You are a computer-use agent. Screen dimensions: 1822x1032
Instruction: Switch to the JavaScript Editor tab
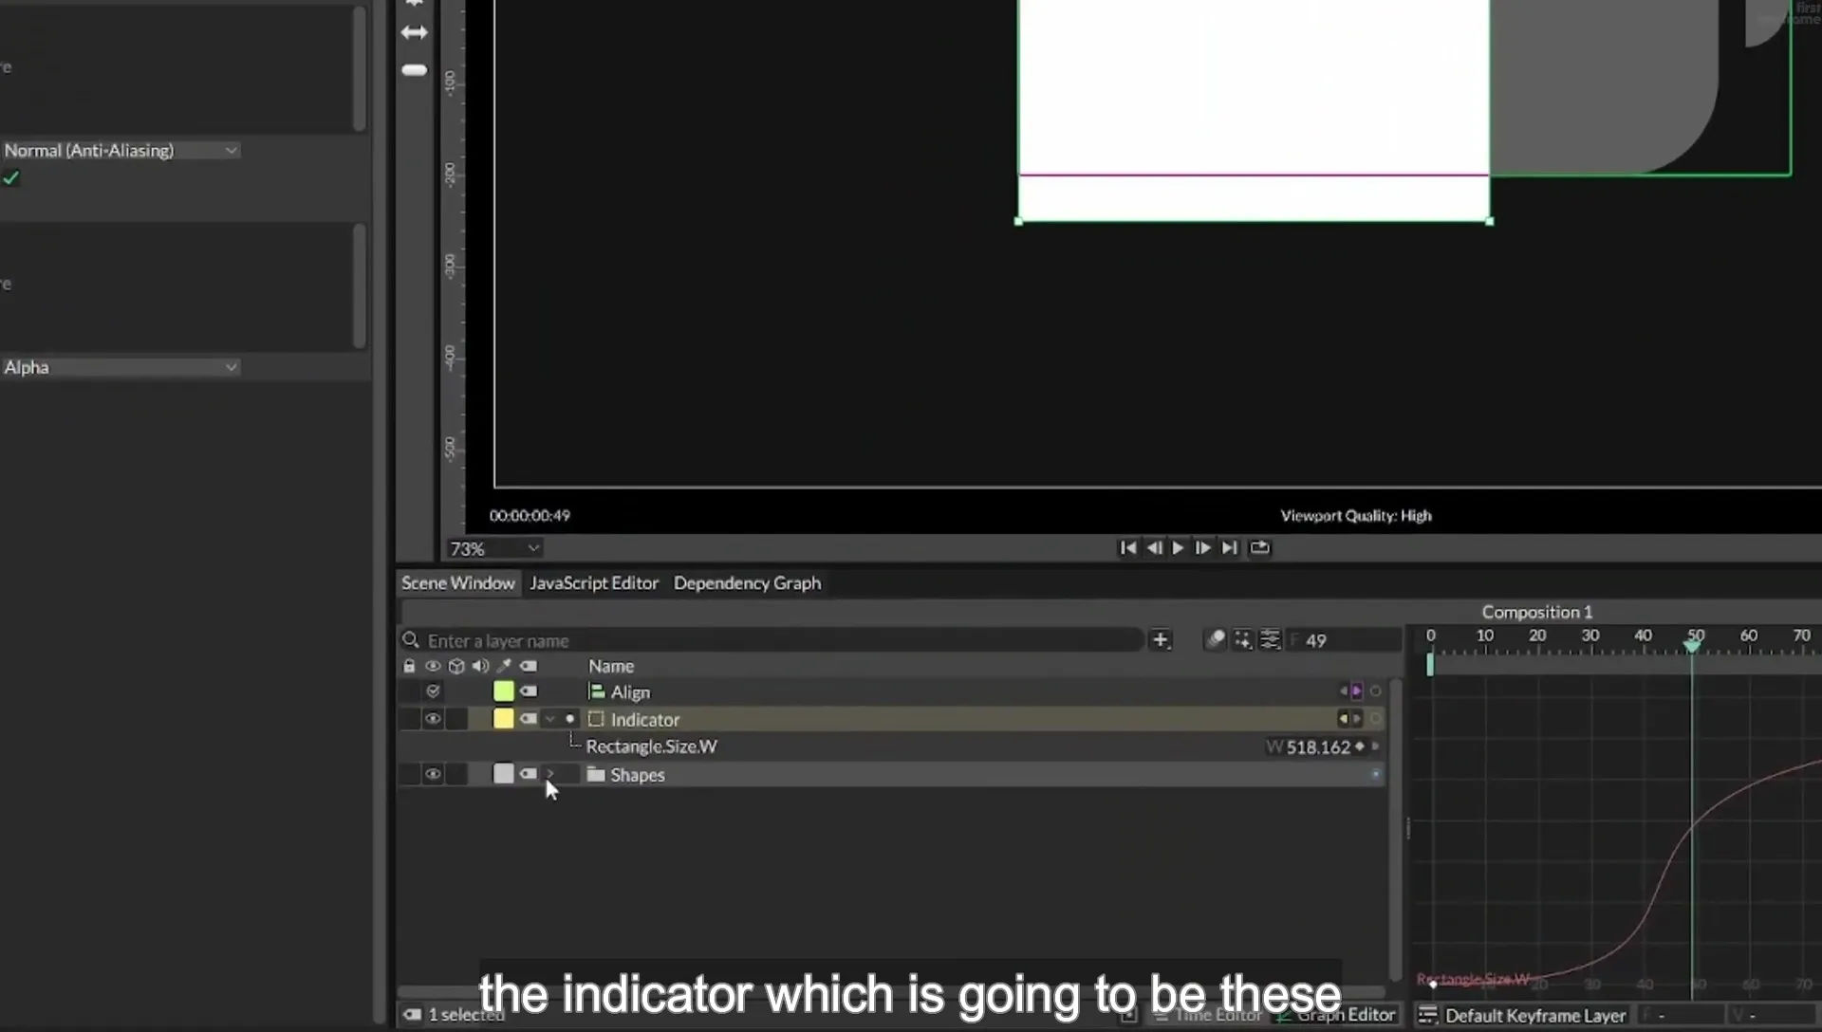click(x=594, y=583)
